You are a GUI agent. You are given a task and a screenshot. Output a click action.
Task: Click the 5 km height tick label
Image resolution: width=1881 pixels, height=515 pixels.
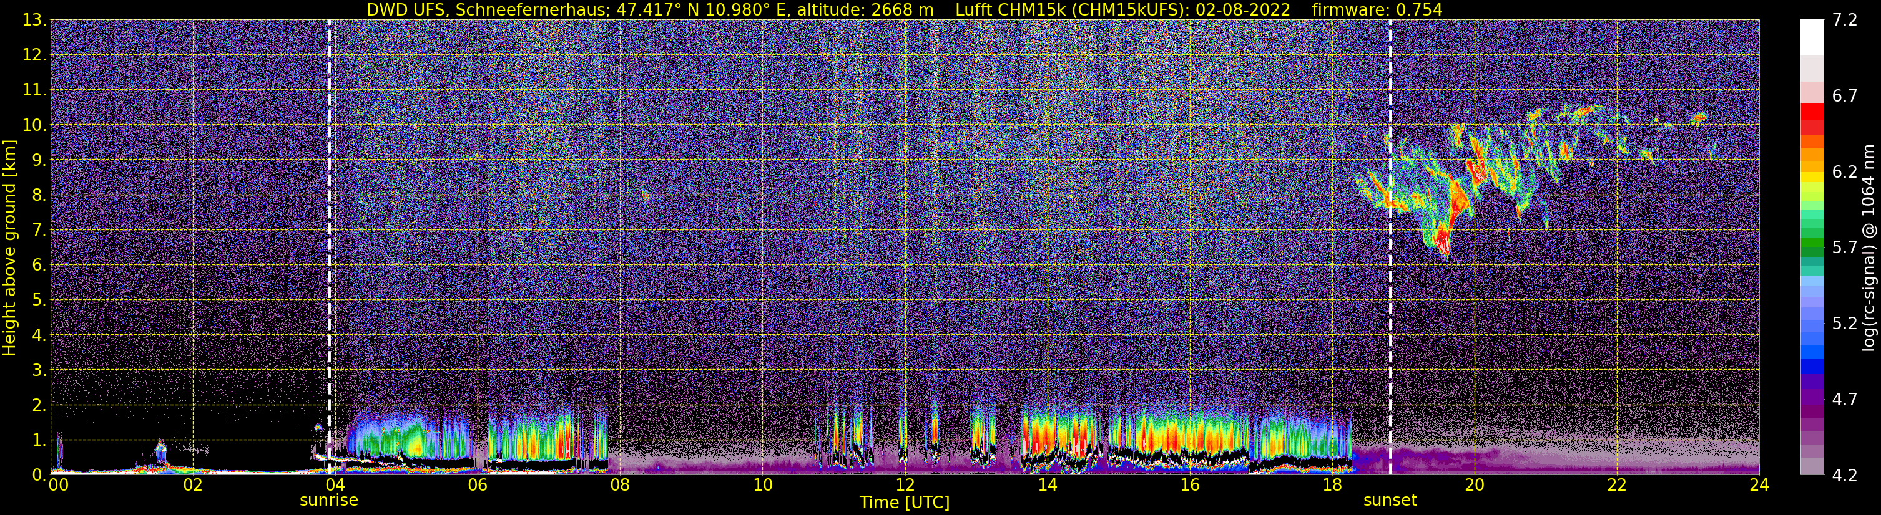[x=39, y=300]
